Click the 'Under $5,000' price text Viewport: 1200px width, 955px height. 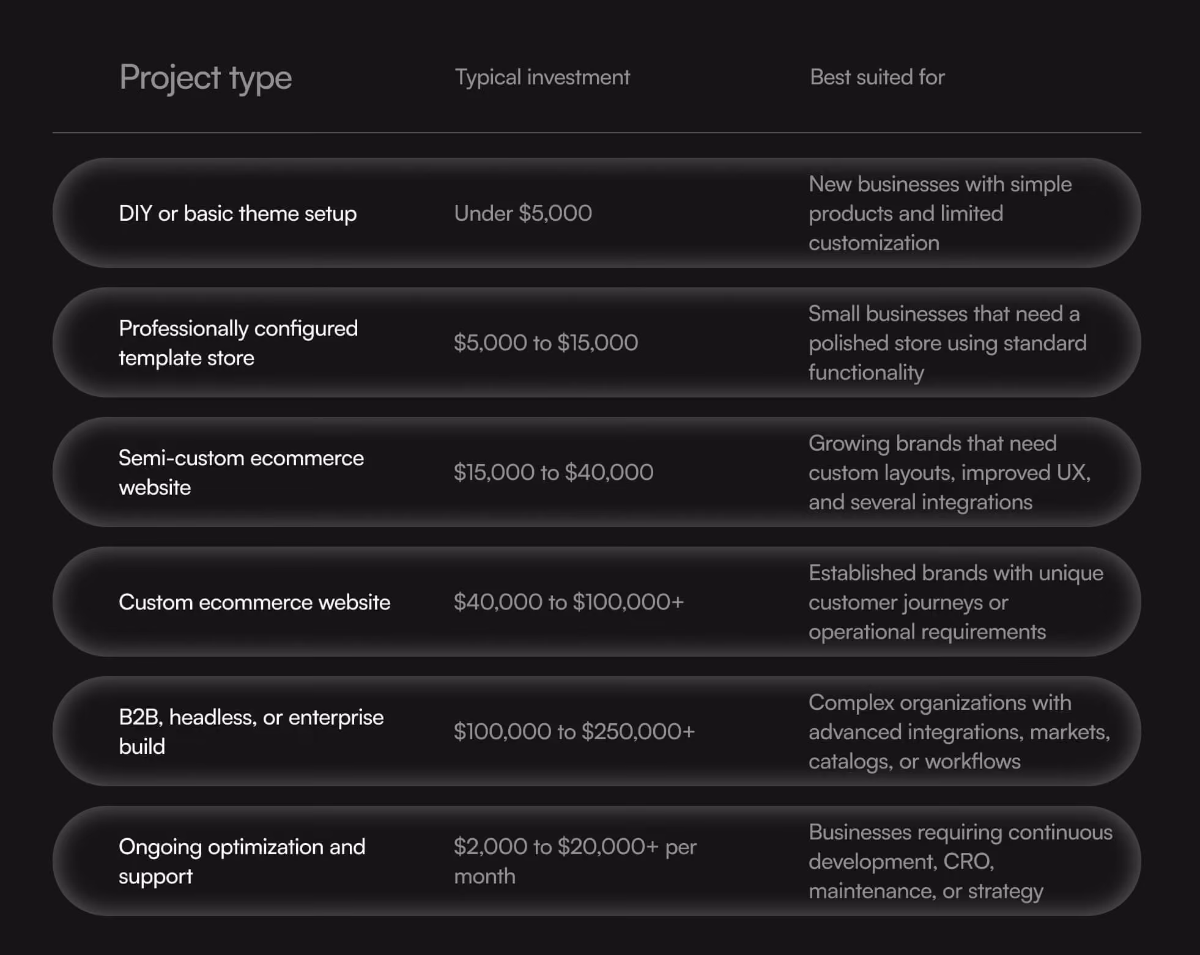point(523,213)
